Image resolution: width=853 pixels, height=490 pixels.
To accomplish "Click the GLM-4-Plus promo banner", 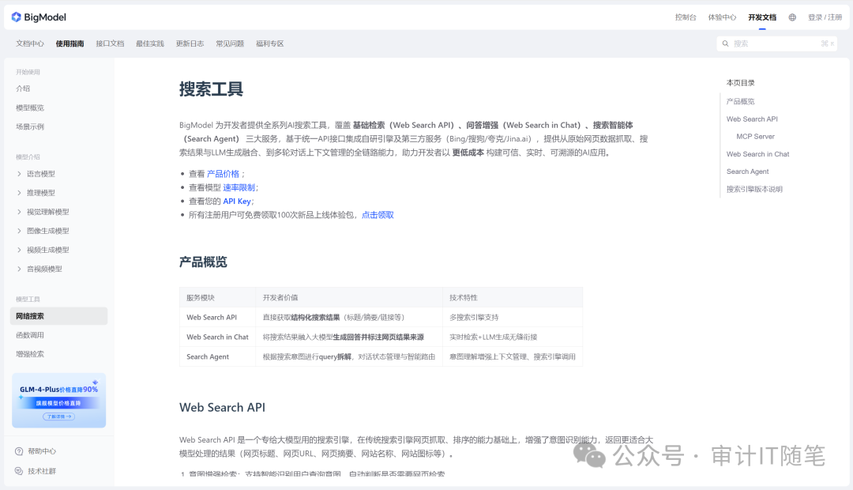I will 58,401.
